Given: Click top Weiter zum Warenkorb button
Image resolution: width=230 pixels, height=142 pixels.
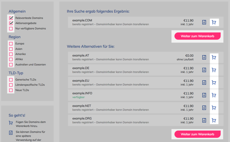Looking at the screenshot, I should (198, 36).
